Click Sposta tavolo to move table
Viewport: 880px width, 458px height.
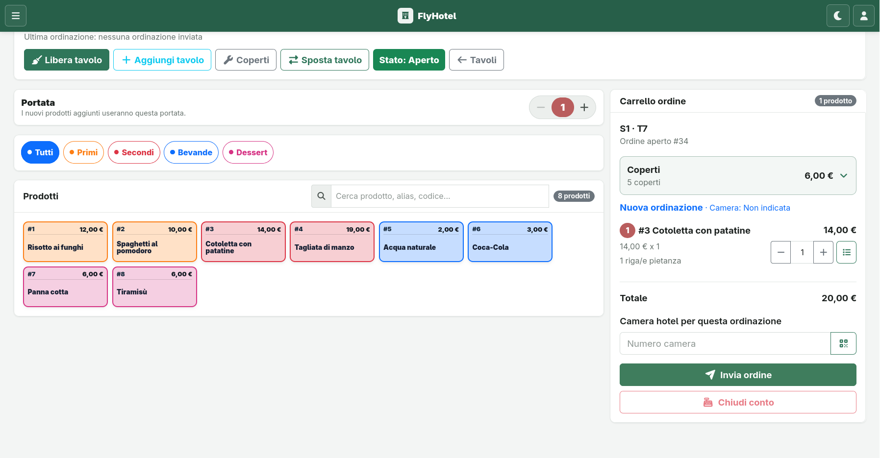[325, 60]
